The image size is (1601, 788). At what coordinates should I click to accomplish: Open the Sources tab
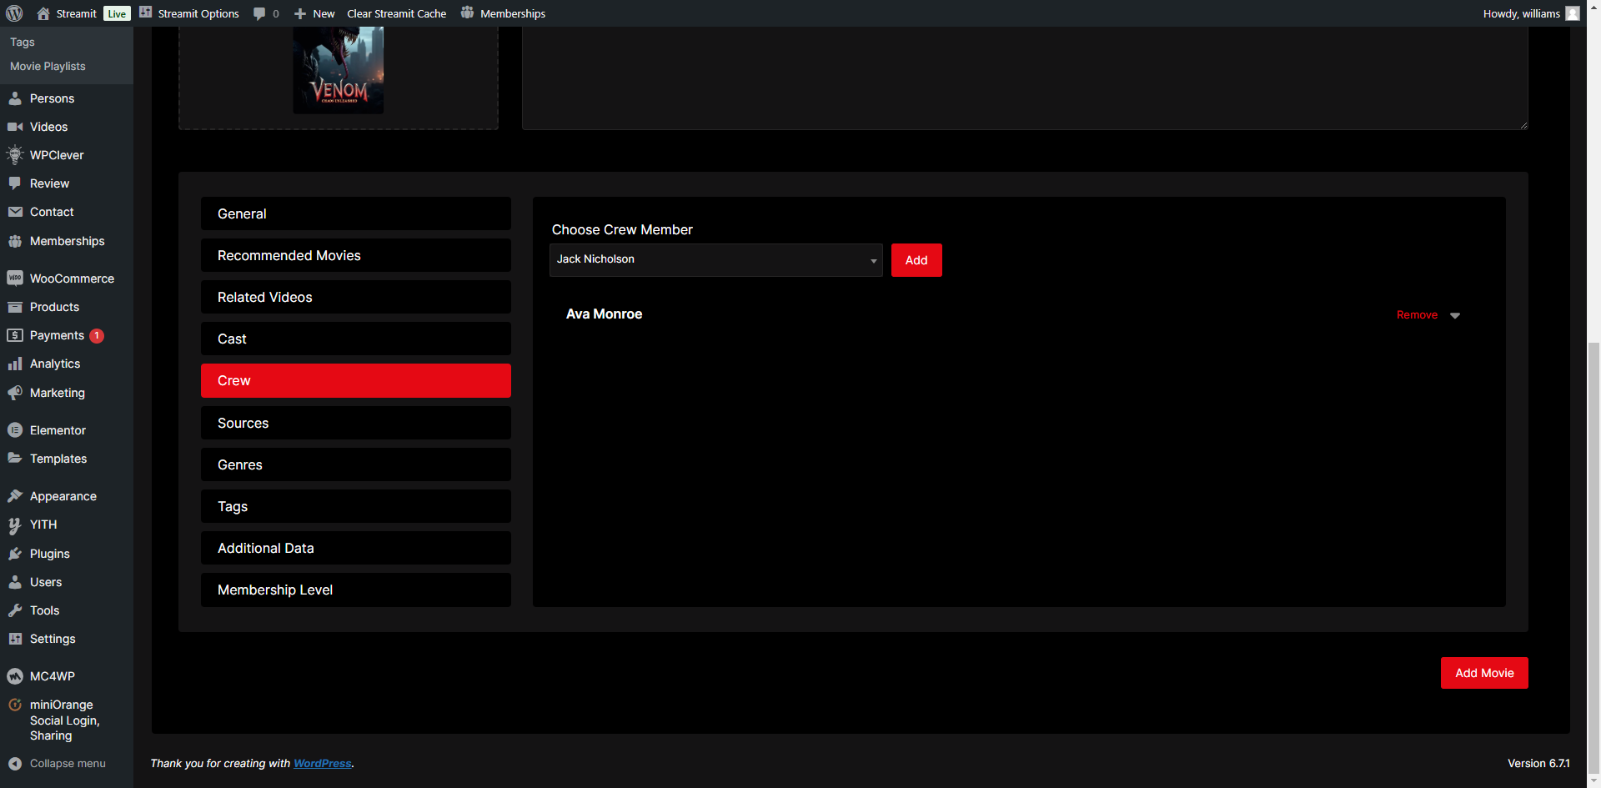click(x=356, y=423)
